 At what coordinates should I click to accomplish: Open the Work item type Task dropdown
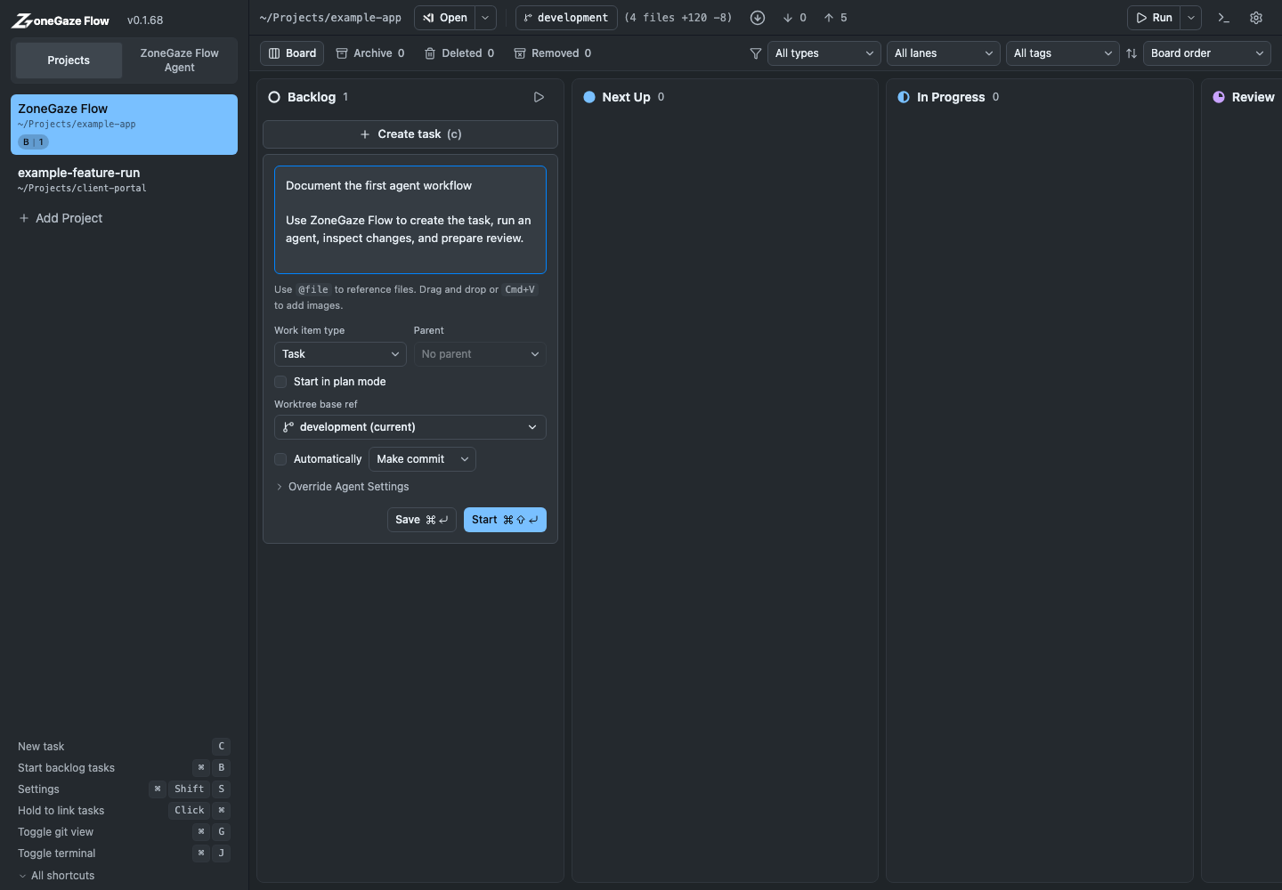pos(340,354)
